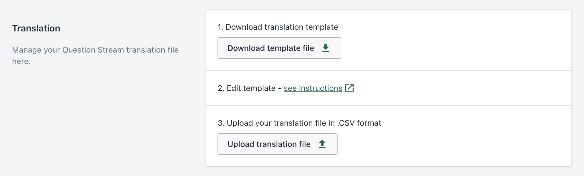Follow the instructions hyperlink for editing the template
584x176 pixels.
pyautogui.click(x=312, y=88)
